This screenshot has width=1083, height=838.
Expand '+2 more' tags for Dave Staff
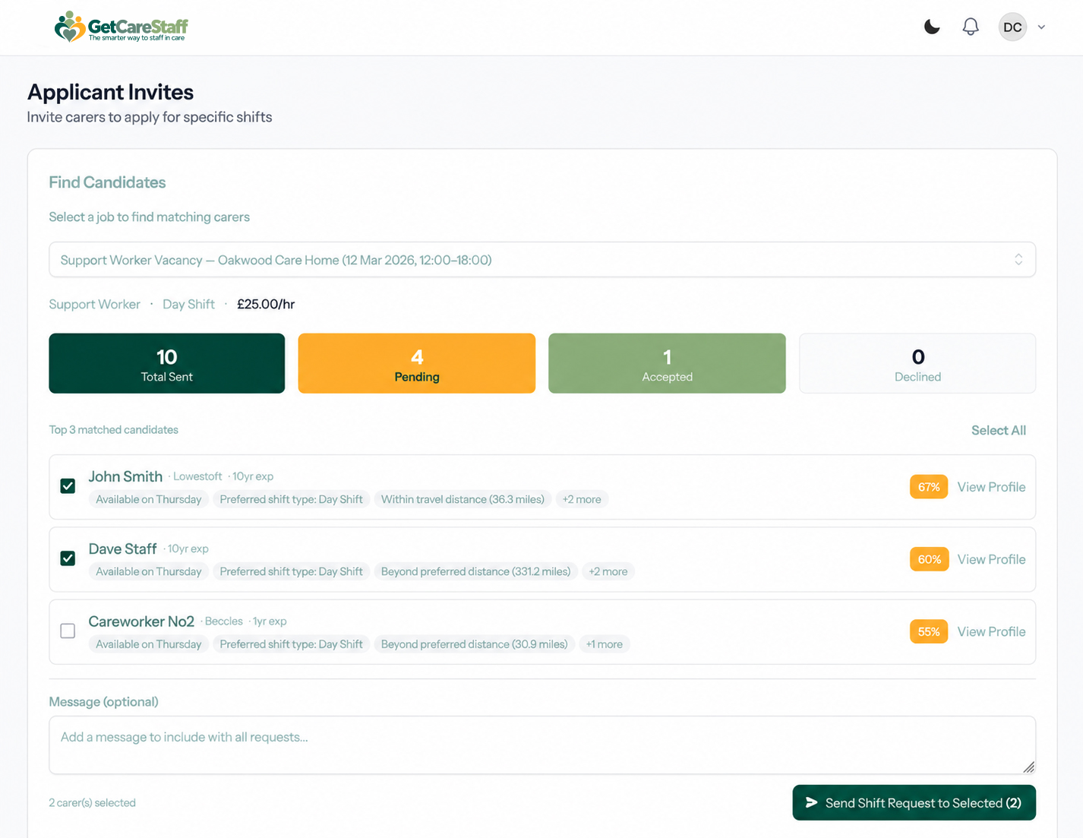(x=608, y=571)
